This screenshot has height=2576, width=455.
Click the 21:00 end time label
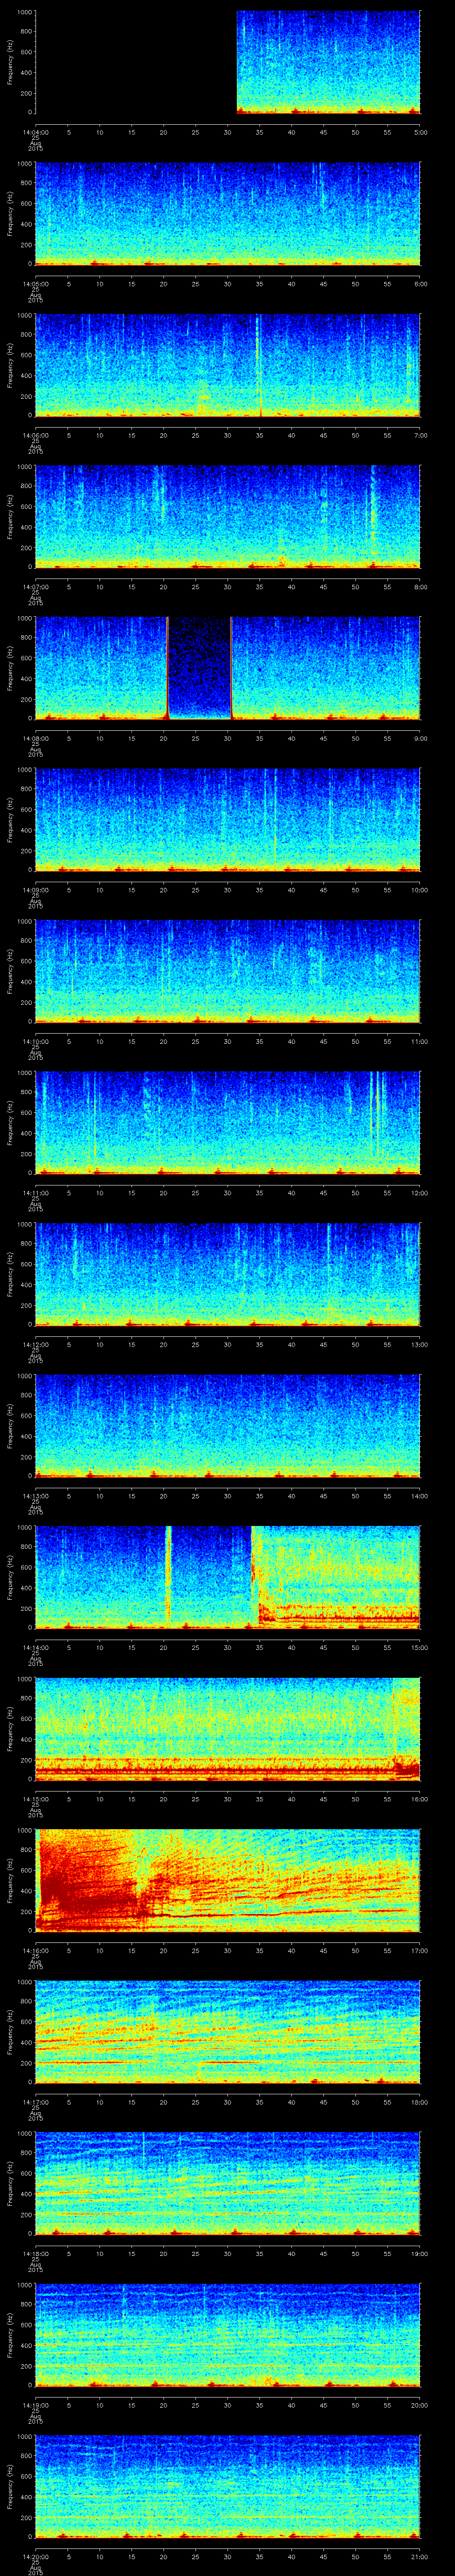(419, 2556)
